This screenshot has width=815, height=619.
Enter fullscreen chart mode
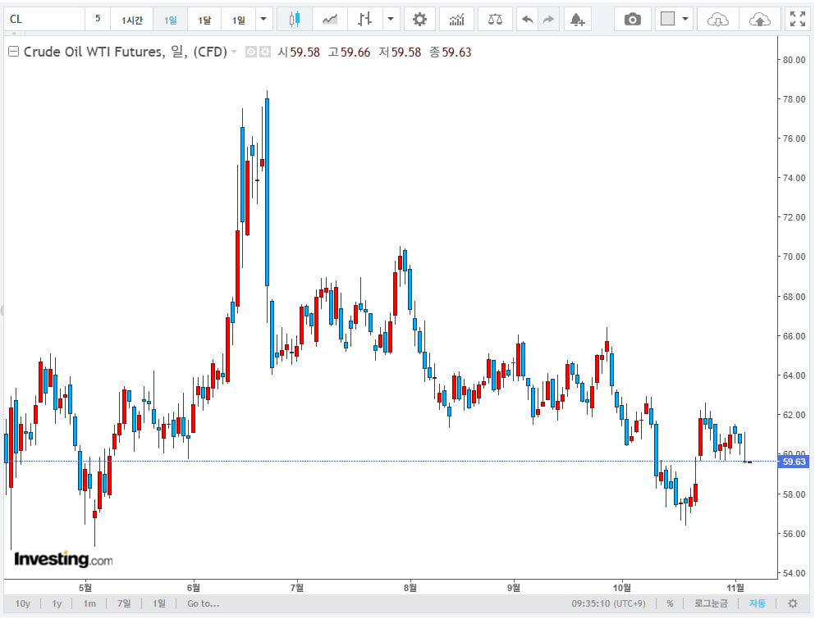[x=796, y=19]
